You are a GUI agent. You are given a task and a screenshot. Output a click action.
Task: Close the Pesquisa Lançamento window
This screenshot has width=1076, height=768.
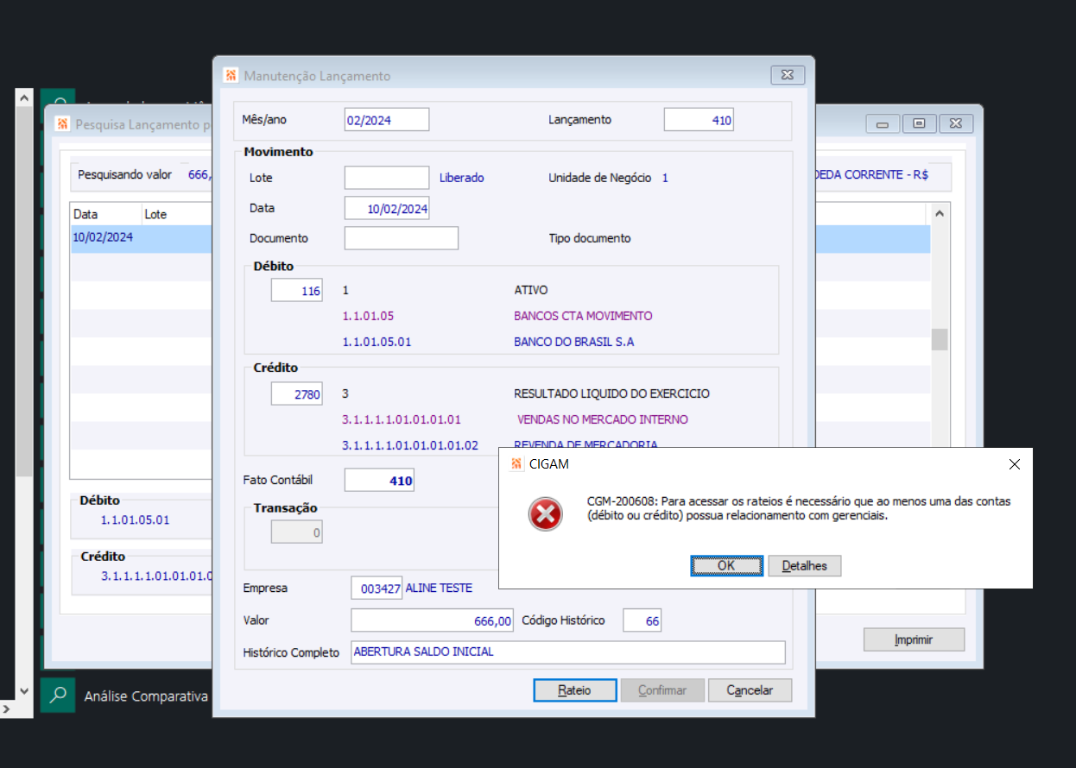[x=956, y=123]
